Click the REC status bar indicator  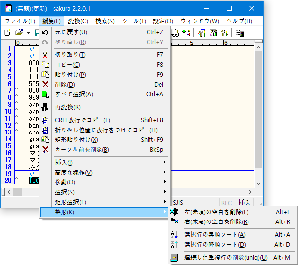tap(227, 203)
